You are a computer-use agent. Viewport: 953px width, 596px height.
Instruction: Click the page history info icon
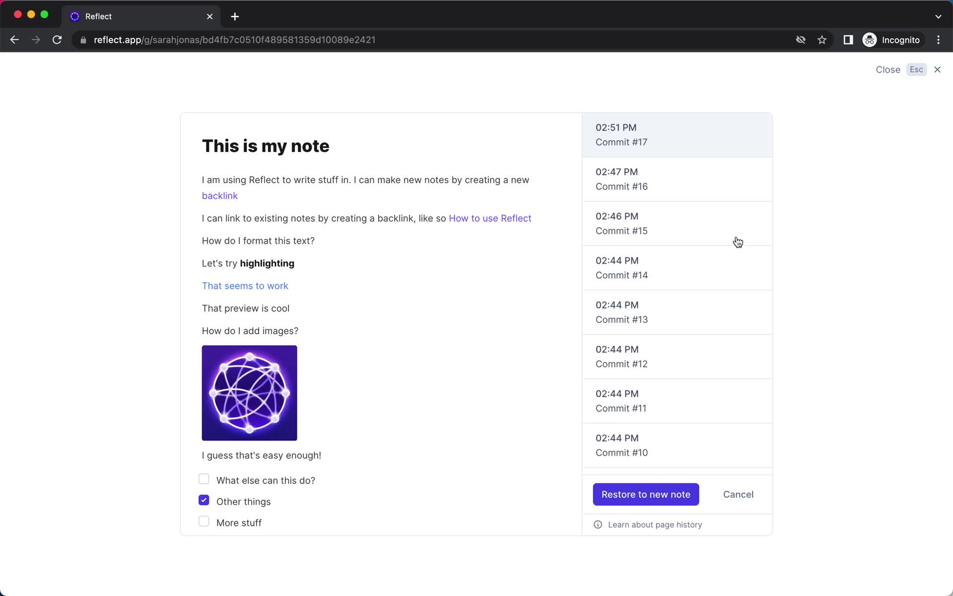coord(597,524)
